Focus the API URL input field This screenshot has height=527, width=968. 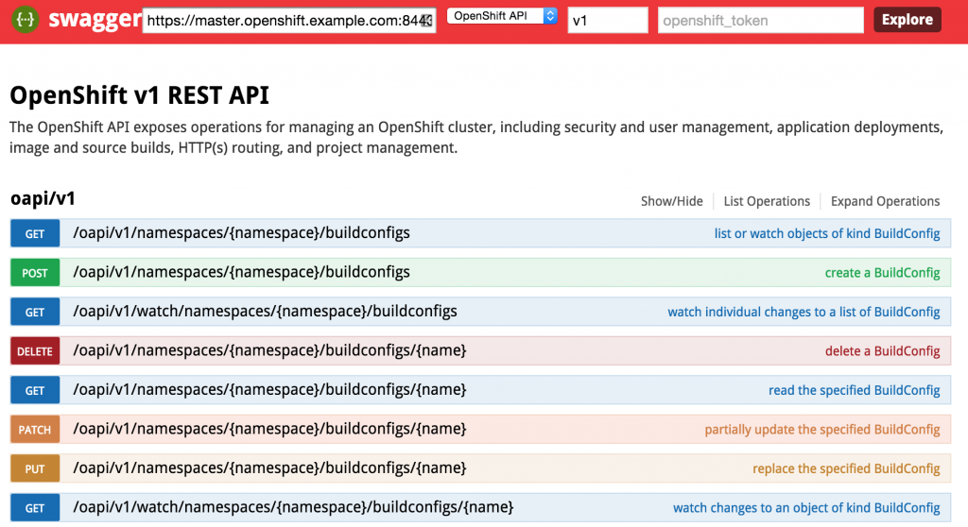pos(289,21)
